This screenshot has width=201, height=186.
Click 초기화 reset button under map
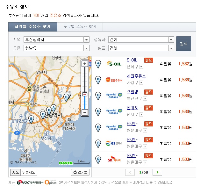click(x=80, y=172)
